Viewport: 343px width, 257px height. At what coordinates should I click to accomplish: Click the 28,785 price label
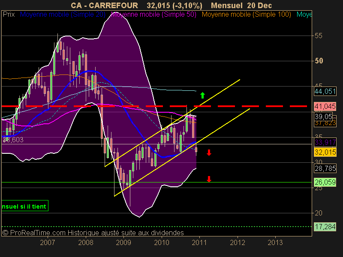coord(325,168)
